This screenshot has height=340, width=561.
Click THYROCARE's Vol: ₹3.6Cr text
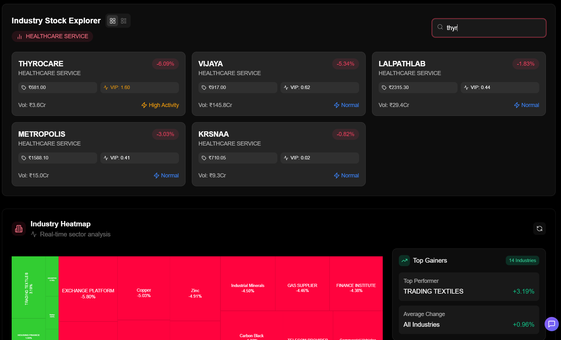coord(32,105)
